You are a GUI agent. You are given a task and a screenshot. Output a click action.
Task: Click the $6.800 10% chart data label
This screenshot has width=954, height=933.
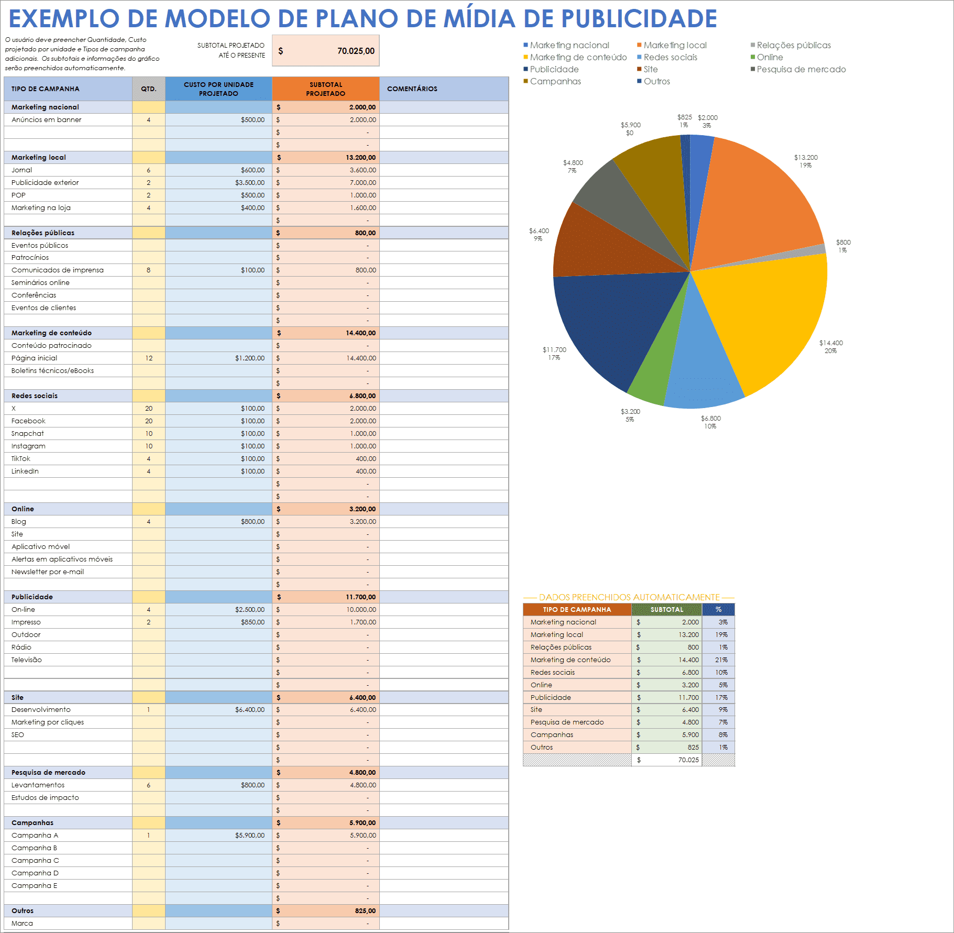tap(711, 422)
